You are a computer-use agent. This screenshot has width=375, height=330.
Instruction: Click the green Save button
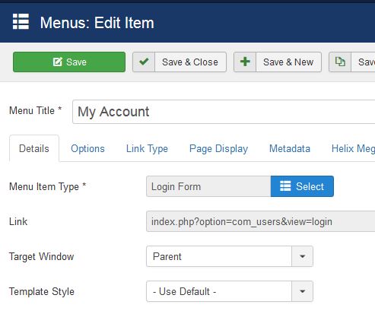click(69, 62)
